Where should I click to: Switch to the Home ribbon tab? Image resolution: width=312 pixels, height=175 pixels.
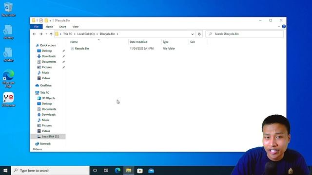pyautogui.click(x=49, y=27)
